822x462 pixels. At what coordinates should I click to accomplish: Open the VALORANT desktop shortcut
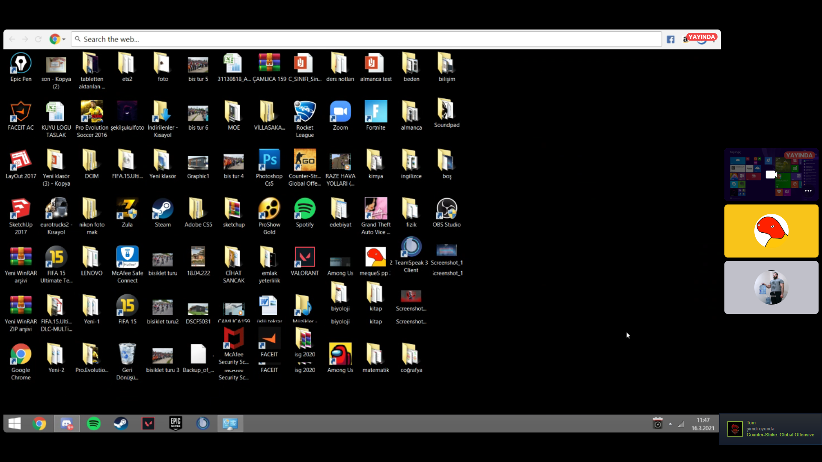(304, 258)
